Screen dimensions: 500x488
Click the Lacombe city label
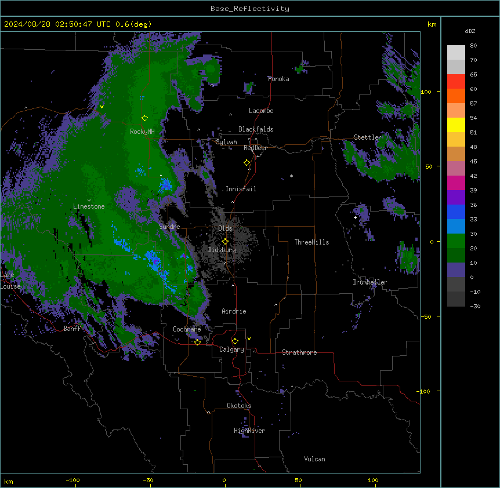[x=261, y=111]
